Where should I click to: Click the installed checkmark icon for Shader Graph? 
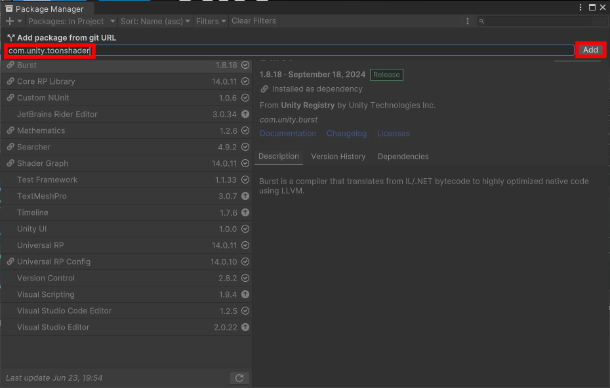click(x=245, y=163)
